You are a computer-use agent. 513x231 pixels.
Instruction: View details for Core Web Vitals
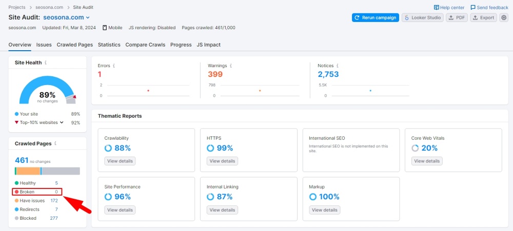click(x=426, y=161)
